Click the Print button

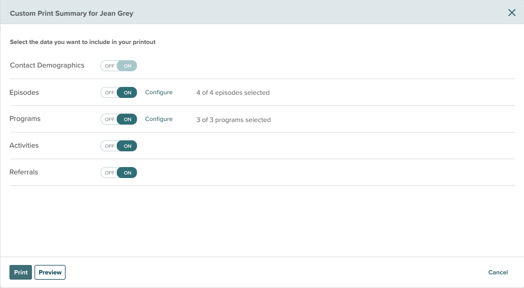coord(21,272)
